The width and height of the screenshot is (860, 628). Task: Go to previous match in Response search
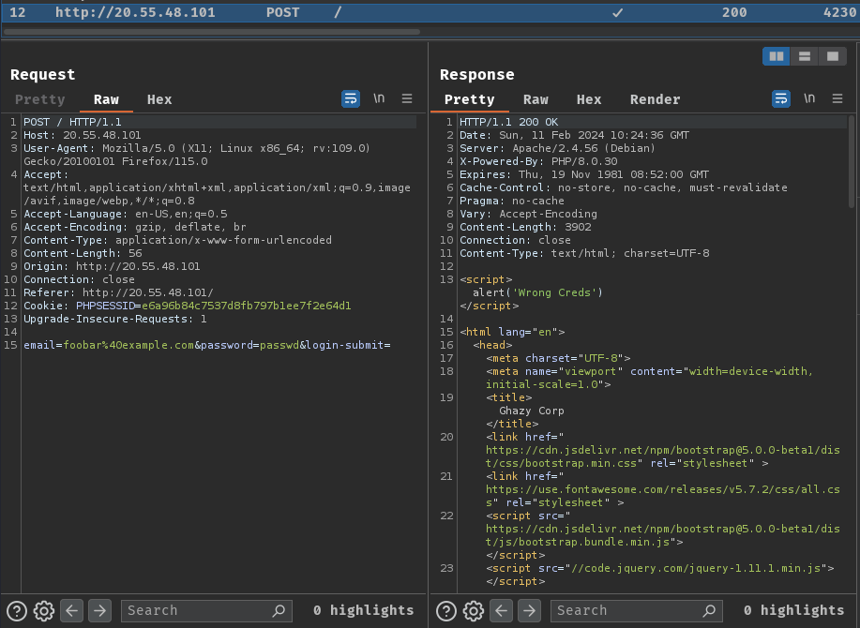tap(502, 610)
